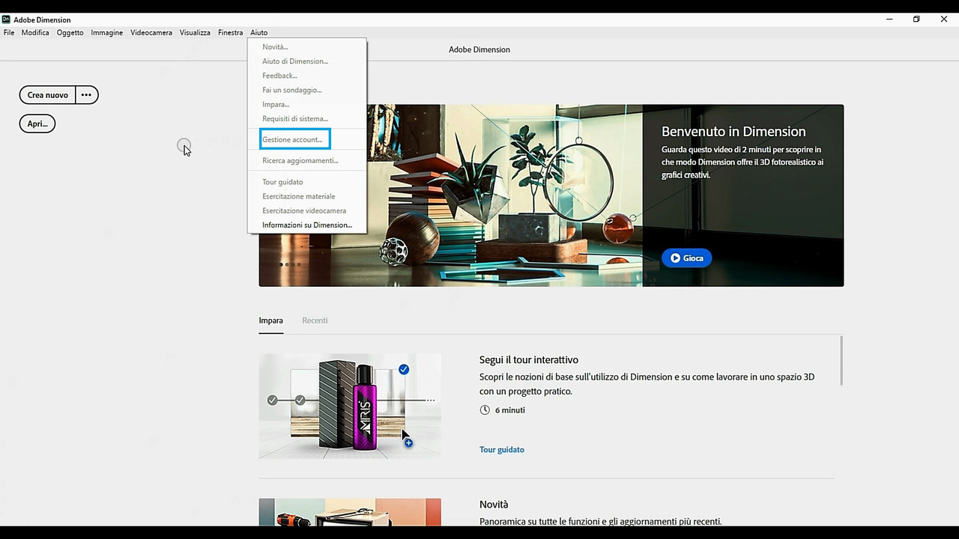The width and height of the screenshot is (959, 539).
Task: Open the Oggetto menu
Action: pyautogui.click(x=70, y=33)
